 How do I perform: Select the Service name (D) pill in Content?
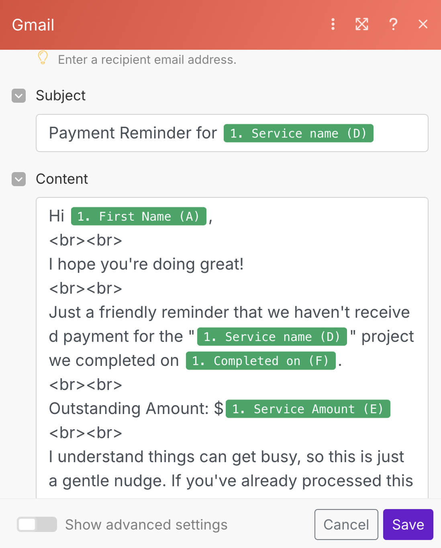click(x=272, y=337)
